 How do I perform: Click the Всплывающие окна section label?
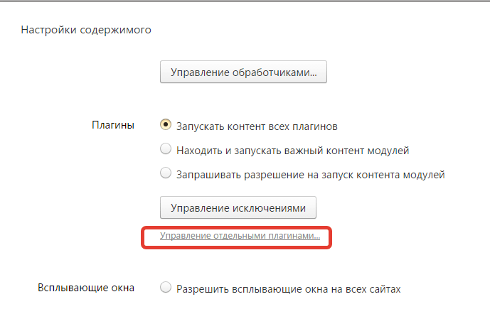click(86, 288)
